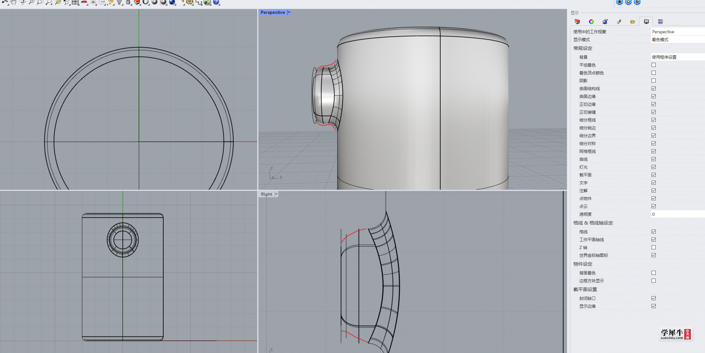This screenshot has width=705, height=353.
Task: Click the Zoom Selected icon
Action: tap(58, 2)
